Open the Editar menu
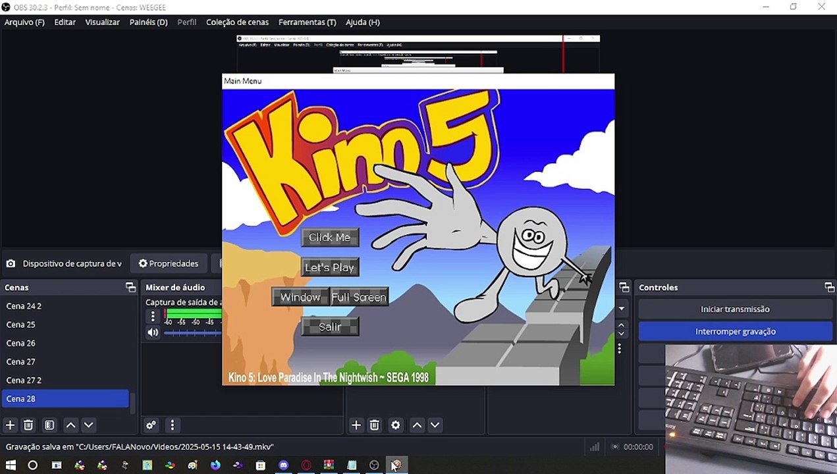Screen dimensions: 837x474 pos(65,22)
